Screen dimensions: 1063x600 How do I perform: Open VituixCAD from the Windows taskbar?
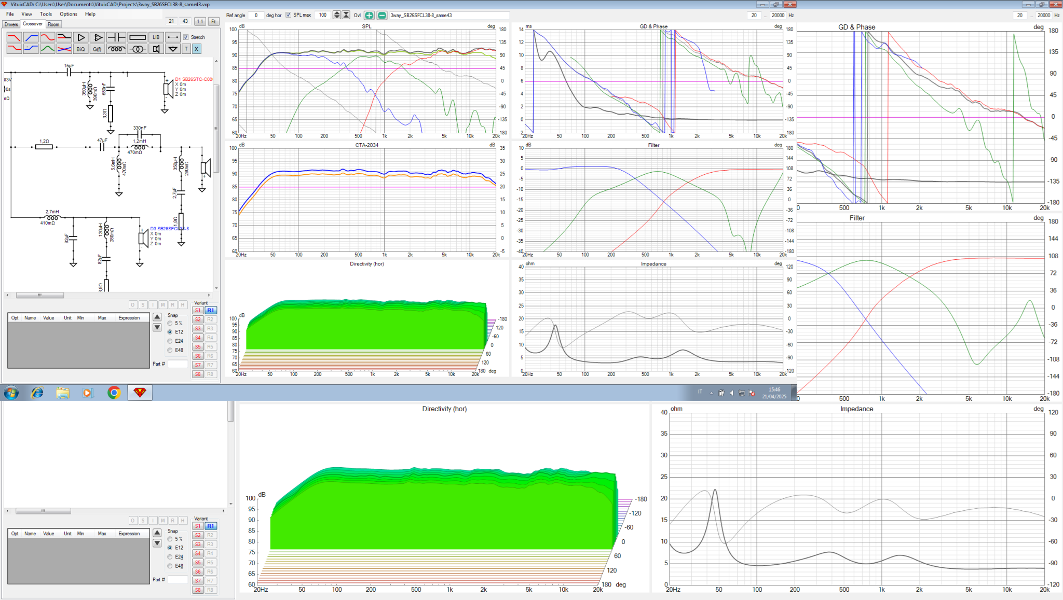[x=140, y=393]
